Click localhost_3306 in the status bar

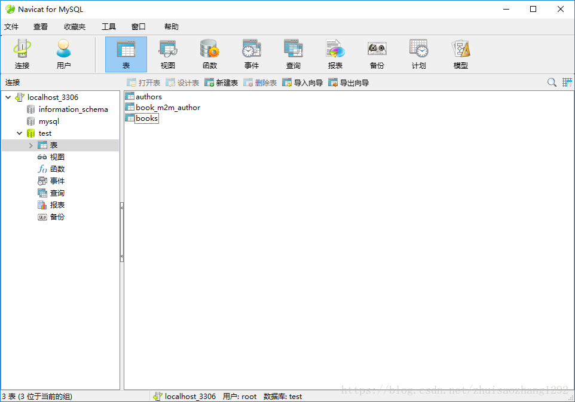(x=190, y=397)
